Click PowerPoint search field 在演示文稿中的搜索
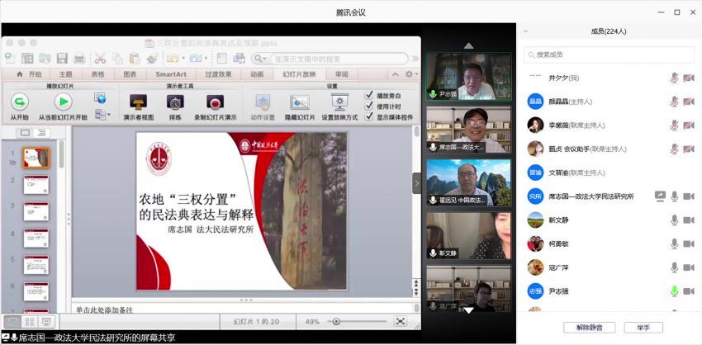The image size is (702, 345). point(330,59)
